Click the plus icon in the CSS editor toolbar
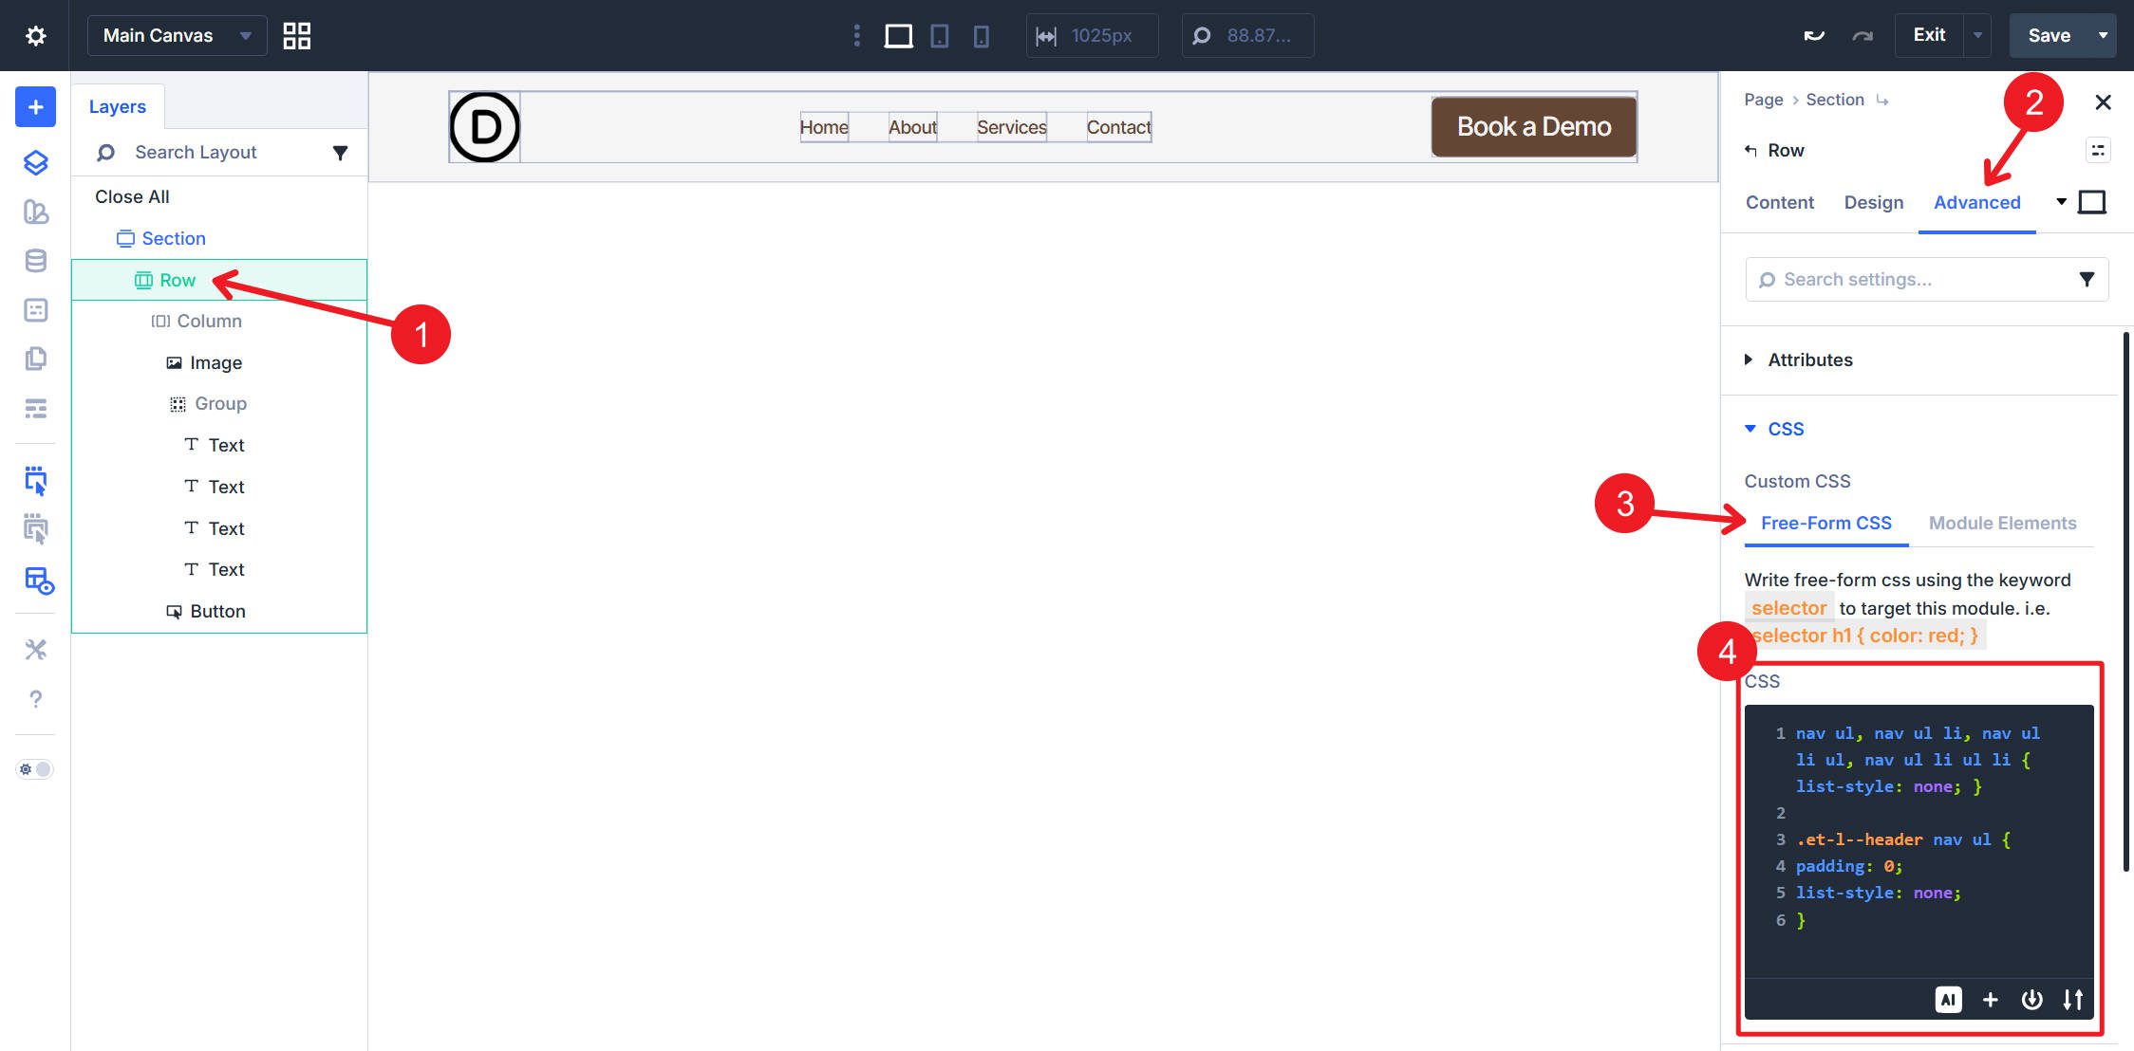Image resolution: width=2134 pixels, height=1051 pixels. point(1990,999)
